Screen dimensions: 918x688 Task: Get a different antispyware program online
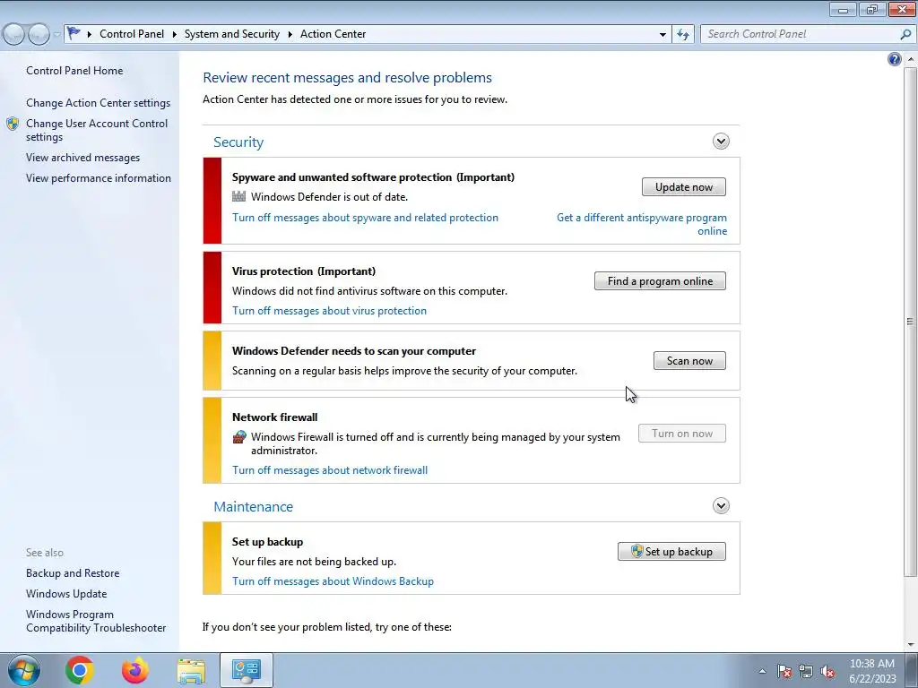coord(642,224)
